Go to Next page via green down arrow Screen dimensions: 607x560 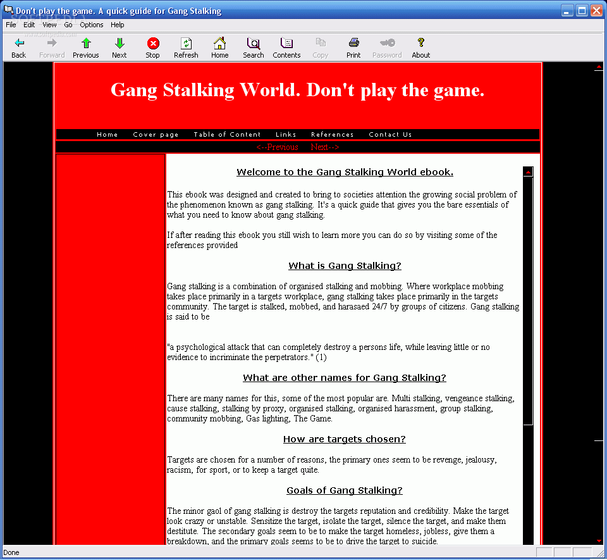pos(120,43)
